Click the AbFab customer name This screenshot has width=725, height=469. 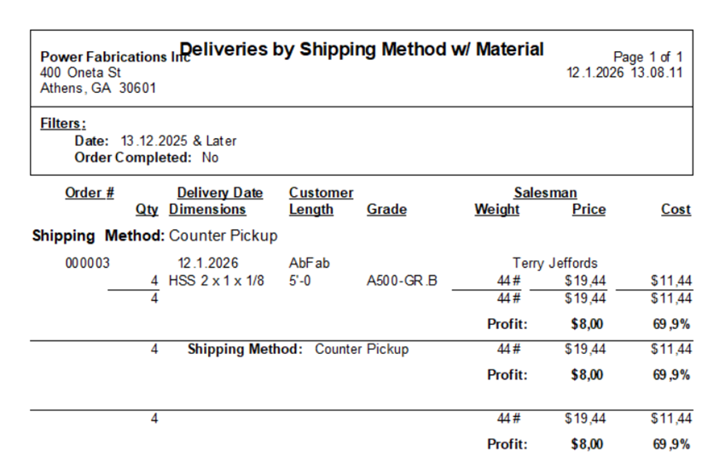coord(310,263)
